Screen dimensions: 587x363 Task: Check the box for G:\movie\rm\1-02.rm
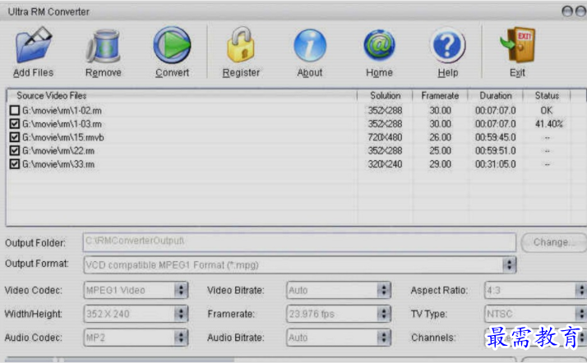(15, 110)
